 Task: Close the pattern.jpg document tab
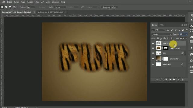(65, 12)
